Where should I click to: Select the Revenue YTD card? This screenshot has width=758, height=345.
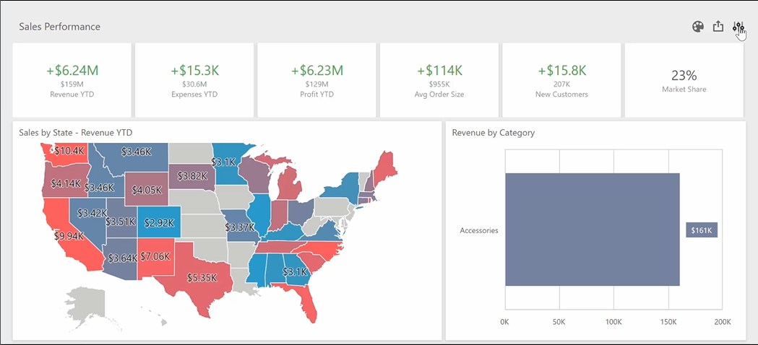(x=72, y=79)
